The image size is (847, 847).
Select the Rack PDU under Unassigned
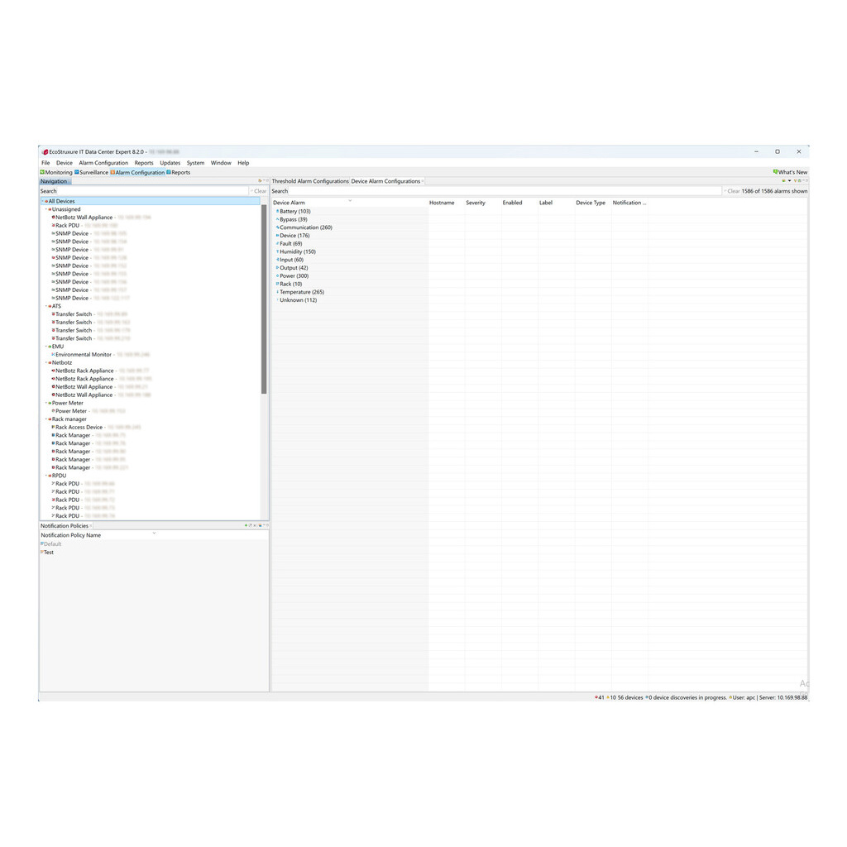point(85,225)
